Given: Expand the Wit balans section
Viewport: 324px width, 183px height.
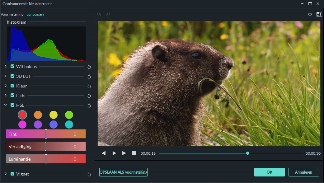Looking at the screenshot, I should tap(6, 66).
